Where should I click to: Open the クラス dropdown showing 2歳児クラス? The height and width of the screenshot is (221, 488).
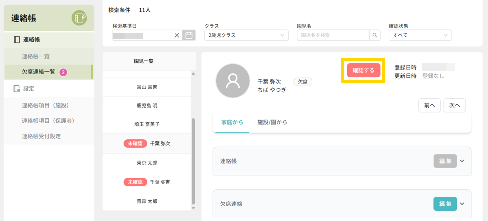click(246, 35)
